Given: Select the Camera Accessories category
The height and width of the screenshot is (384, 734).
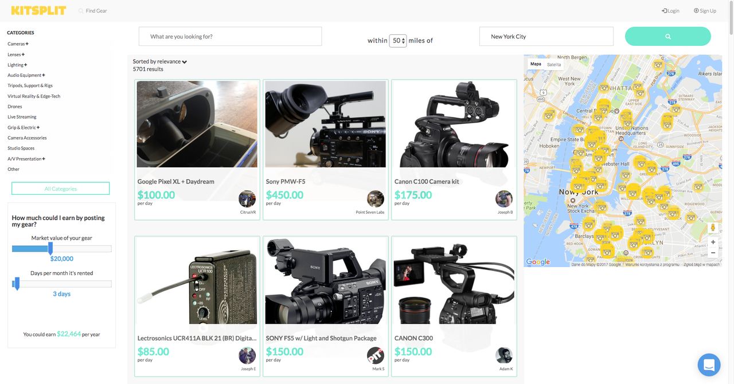Looking at the screenshot, I should pyautogui.click(x=27, y=138).
